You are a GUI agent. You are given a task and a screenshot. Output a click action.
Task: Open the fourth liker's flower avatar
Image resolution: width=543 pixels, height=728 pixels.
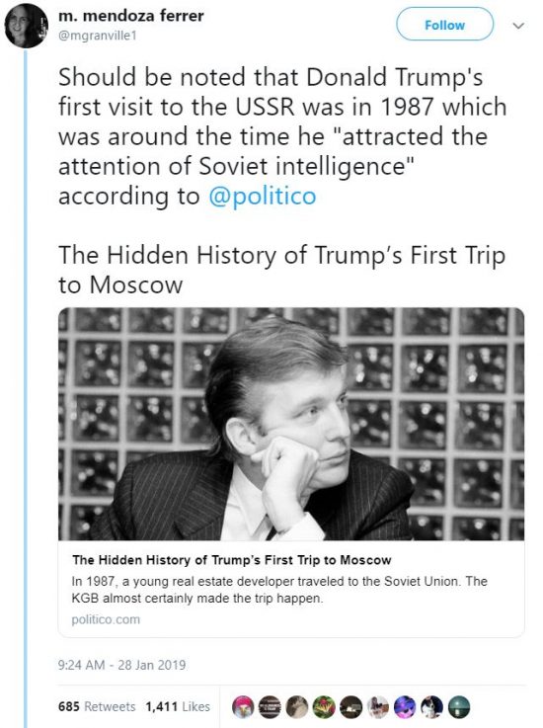(324, 706)
